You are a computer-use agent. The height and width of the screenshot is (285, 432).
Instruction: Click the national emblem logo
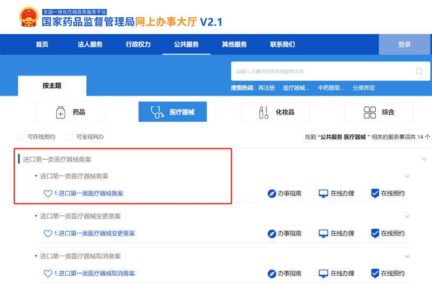(27, 18)
